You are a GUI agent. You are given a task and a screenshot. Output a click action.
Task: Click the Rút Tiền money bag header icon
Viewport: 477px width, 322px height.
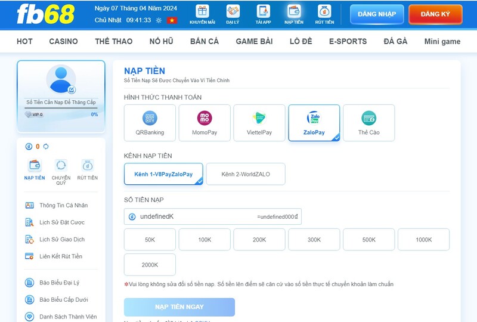click(x=324, y=11)
